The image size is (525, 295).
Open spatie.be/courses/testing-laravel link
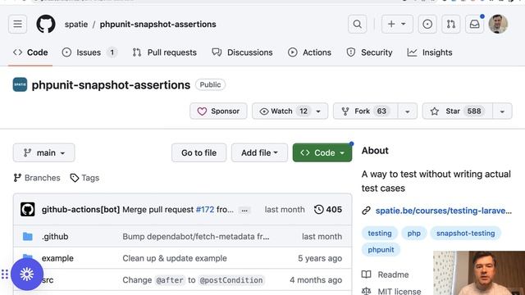click(x=444, y=211)
